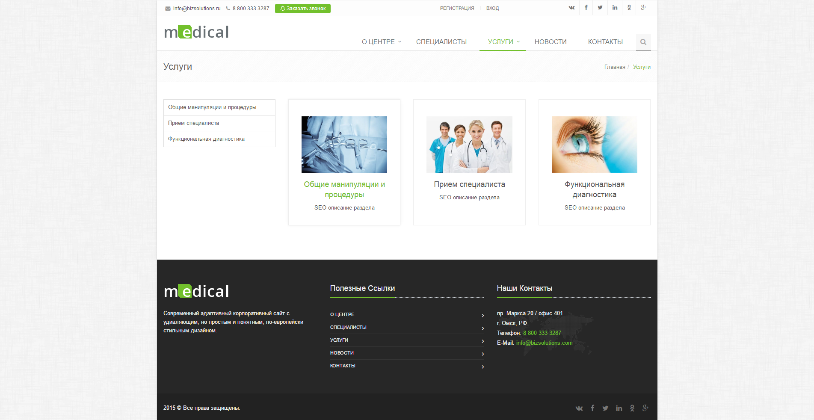Open Facebook icon in top header

(x=586, y=8)
